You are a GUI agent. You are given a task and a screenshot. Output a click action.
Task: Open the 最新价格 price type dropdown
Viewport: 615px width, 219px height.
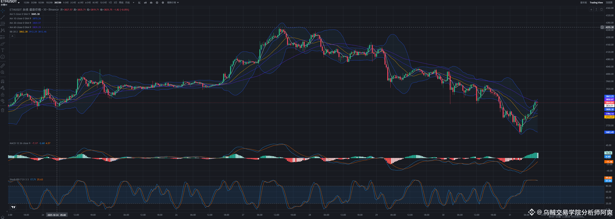(173, 3)
